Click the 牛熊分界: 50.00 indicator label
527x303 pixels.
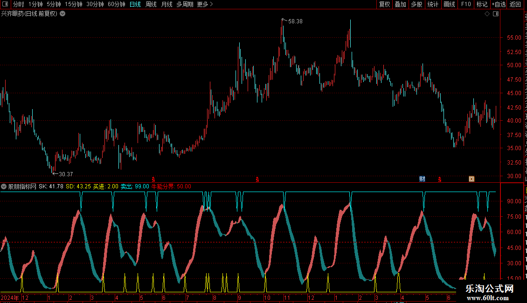[x=172, y=186]
